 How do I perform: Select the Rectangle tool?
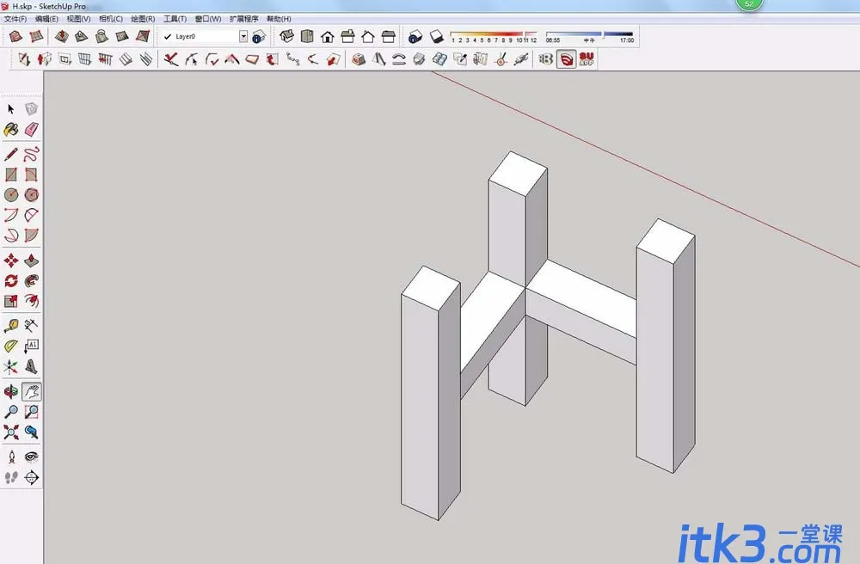click(11, 175)
